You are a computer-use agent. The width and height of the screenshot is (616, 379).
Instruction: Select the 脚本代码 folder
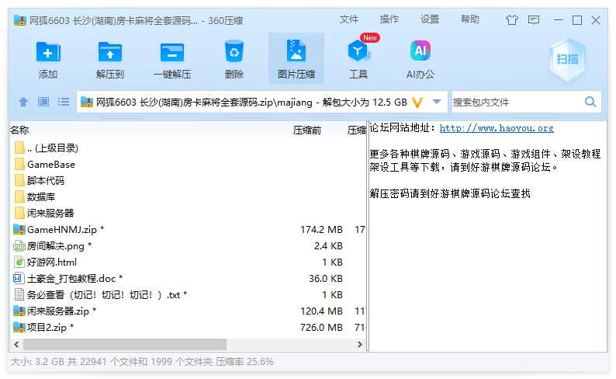[x=188, y=180]
